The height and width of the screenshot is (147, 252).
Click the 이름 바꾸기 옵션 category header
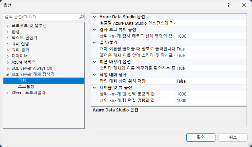pyautogui.click(x=115, y=62)
